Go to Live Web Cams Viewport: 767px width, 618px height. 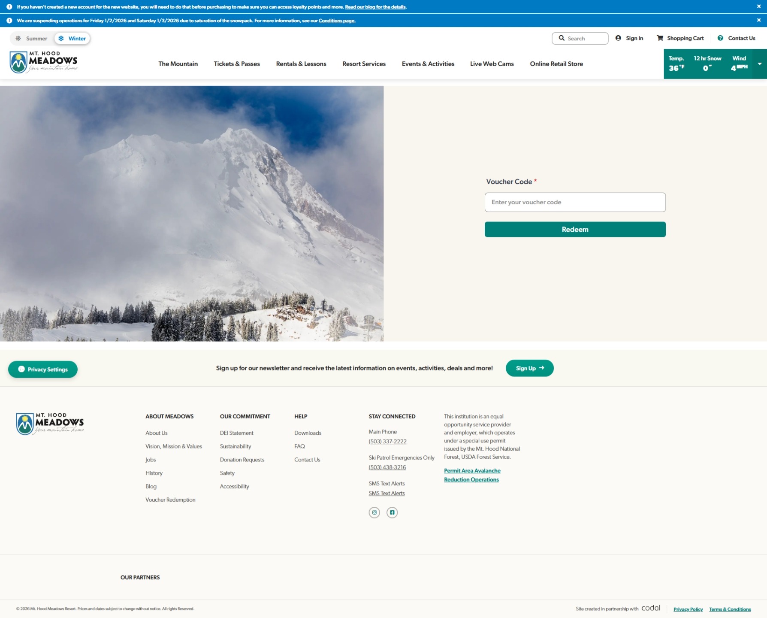[492, 64]
